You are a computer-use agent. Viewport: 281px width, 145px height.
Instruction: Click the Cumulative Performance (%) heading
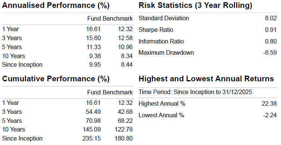pyautogui.click(x=56, y=79)
